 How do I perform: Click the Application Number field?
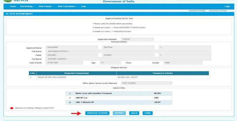(x=137, y=39)
